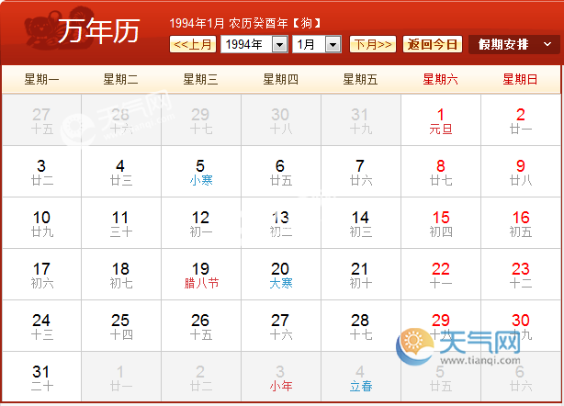Select January 20 大寒 date cell
This screenshot has width=564, height=406.
(280, 275)
